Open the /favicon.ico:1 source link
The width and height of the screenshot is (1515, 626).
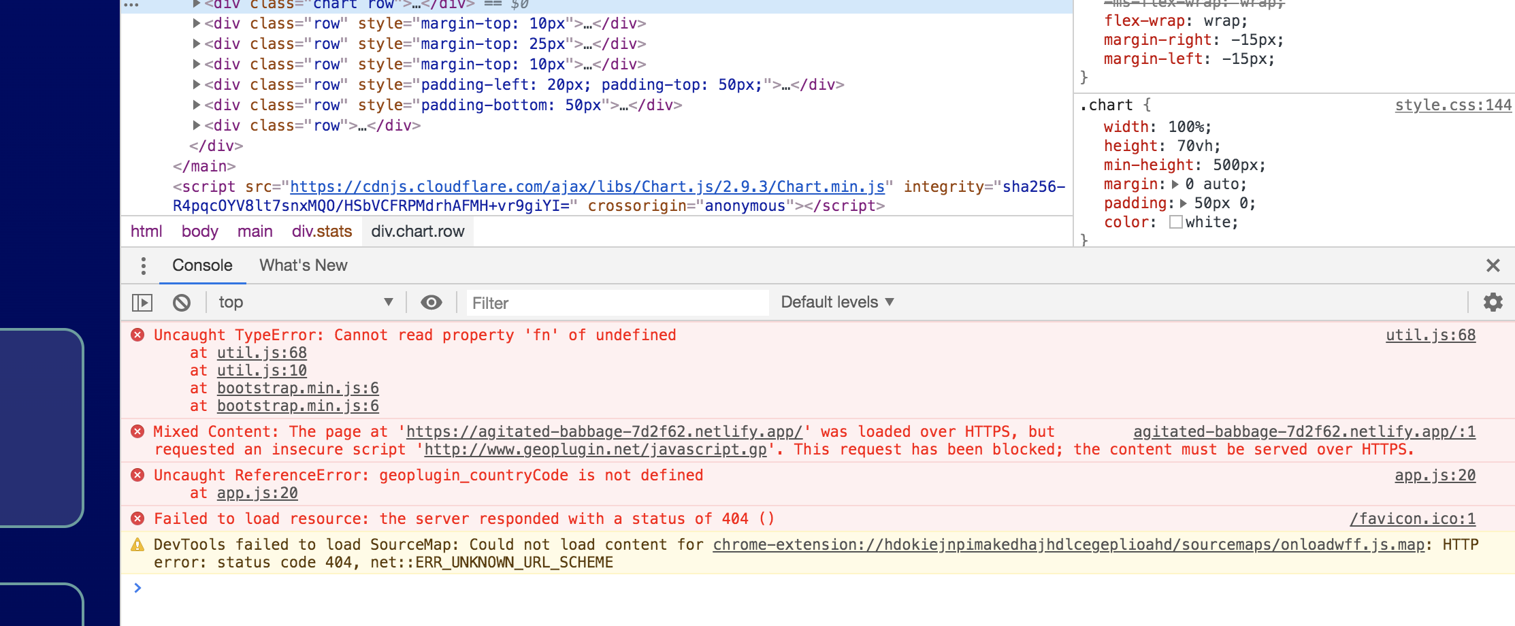click(x=1413, y=518)
